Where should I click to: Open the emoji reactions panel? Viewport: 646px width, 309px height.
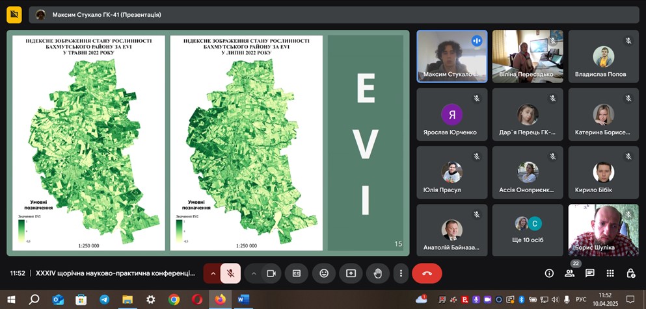(323, 273)
